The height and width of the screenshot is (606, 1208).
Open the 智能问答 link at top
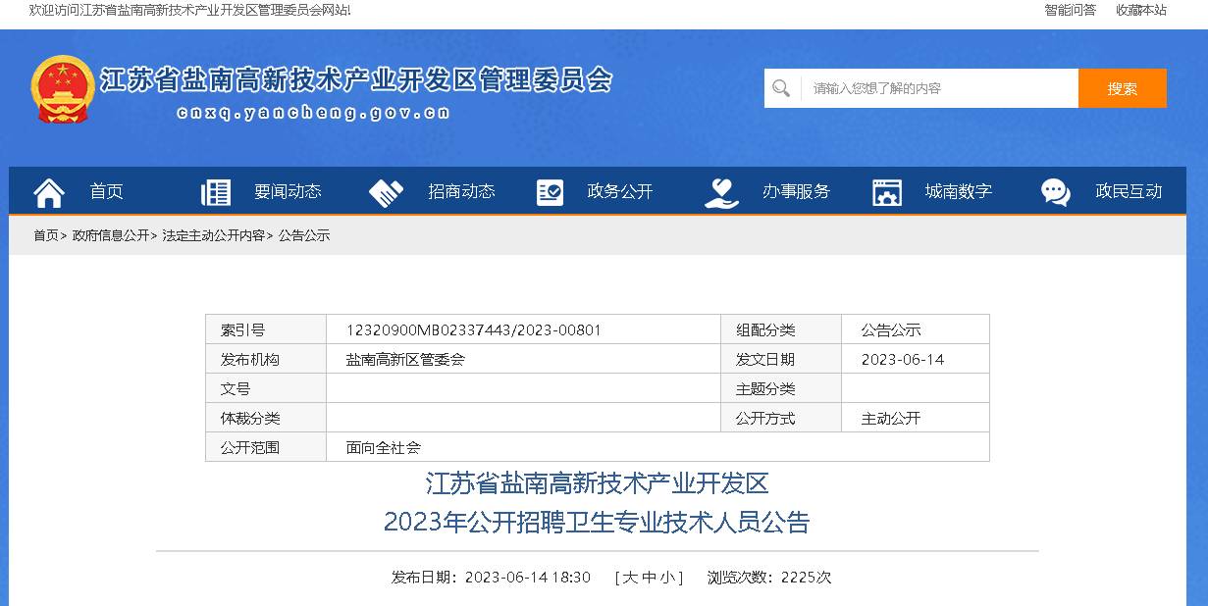coord(1070,10)
